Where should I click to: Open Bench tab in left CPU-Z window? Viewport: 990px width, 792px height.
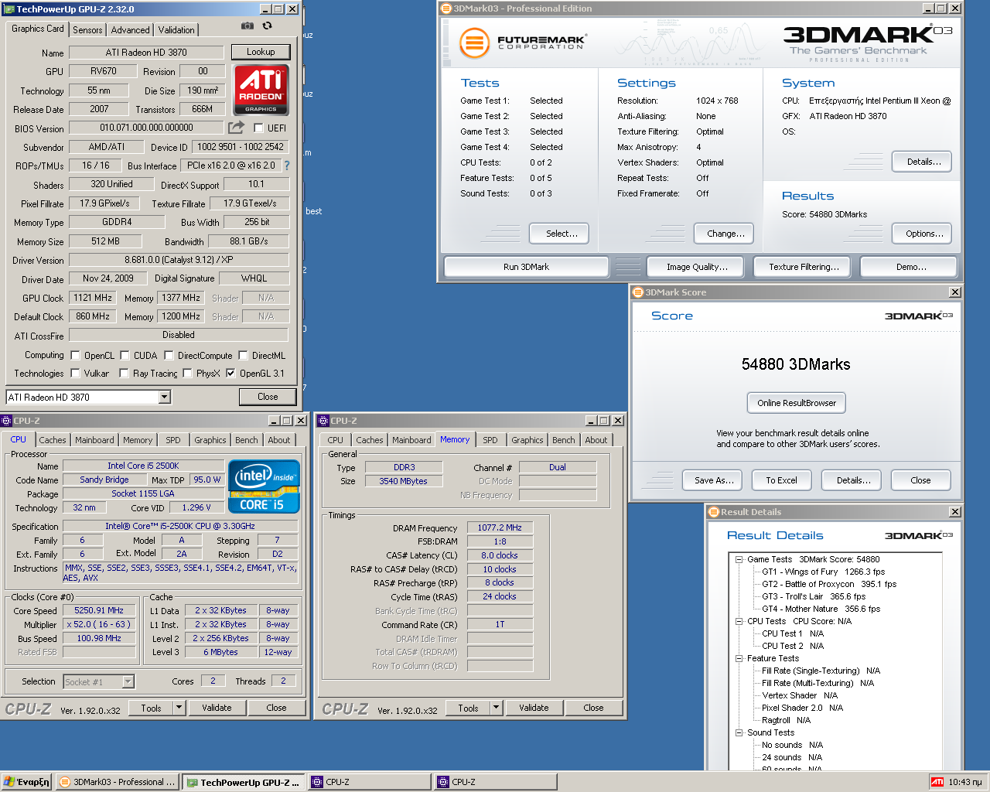tap(247, 440)
